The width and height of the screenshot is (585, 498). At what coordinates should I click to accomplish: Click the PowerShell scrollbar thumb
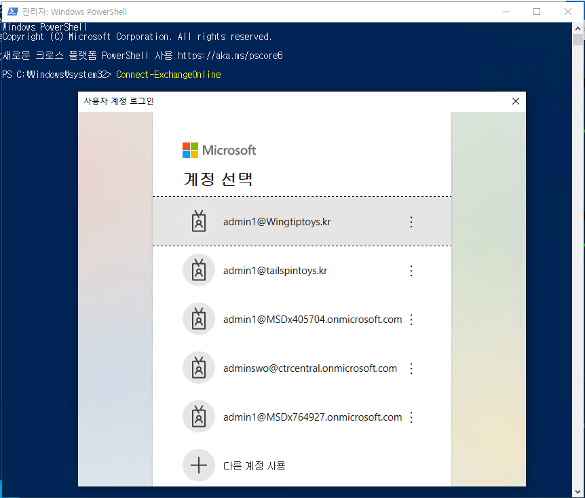578,39
